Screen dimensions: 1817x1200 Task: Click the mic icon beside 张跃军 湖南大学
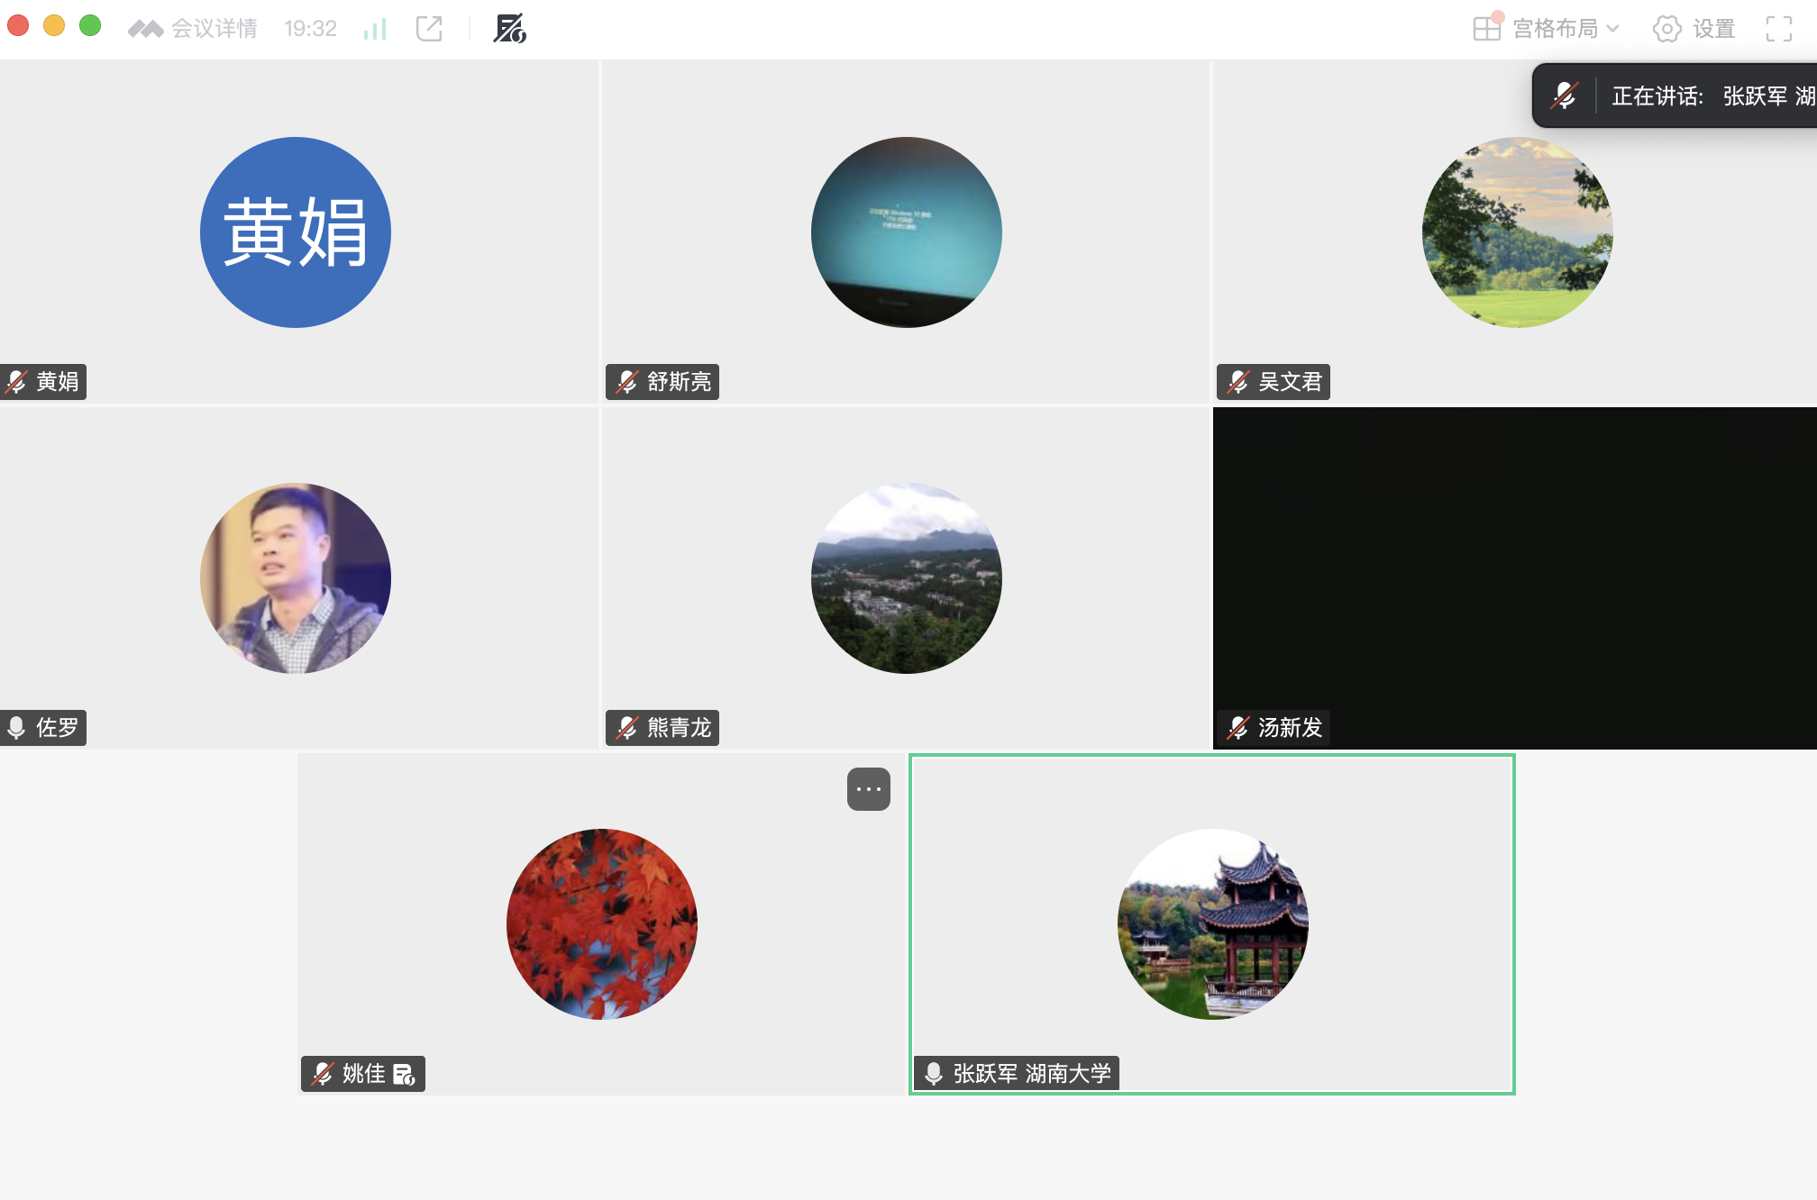(x=934, y=1074)
